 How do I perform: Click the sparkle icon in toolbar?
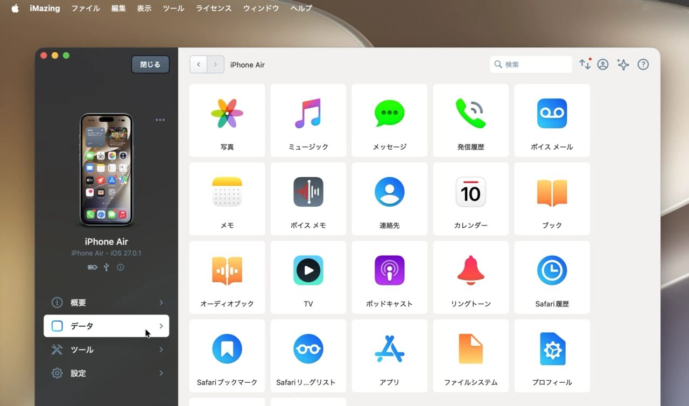(623, 65)
